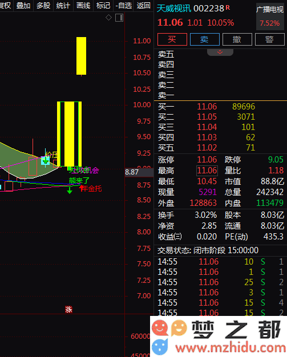
Task: Open the 标记 marker menu
Action: click(103, 5)
